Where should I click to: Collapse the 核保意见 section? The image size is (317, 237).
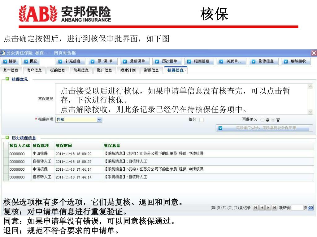(x=7, y=79)
